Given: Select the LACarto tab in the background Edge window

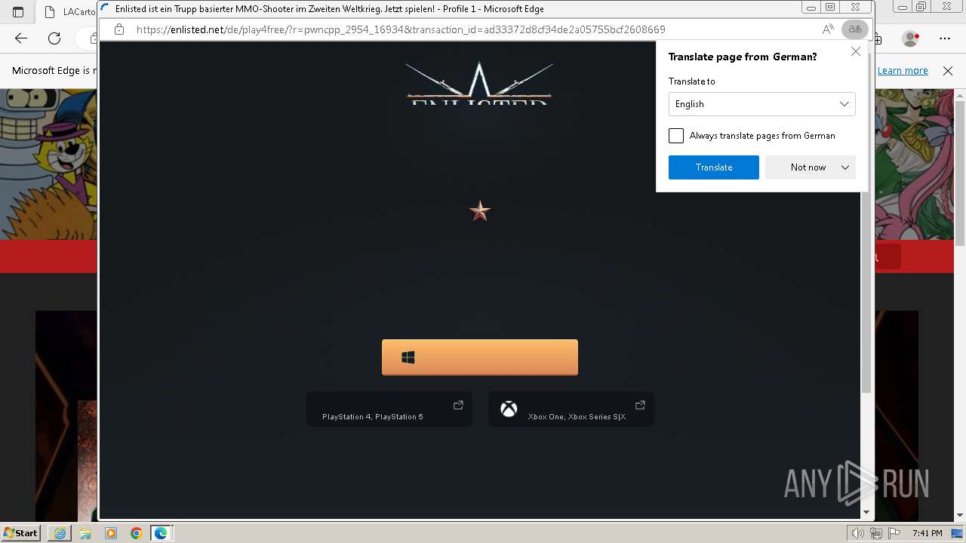Looking at the screenshot, I should (x=69, y=12).
